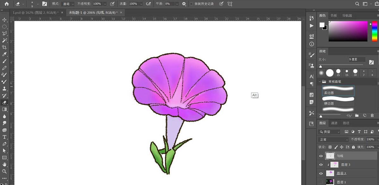Select the Lasso tool

(x=4, y=33)
